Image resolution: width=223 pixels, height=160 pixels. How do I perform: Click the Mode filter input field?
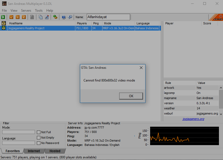coord(18,132)
